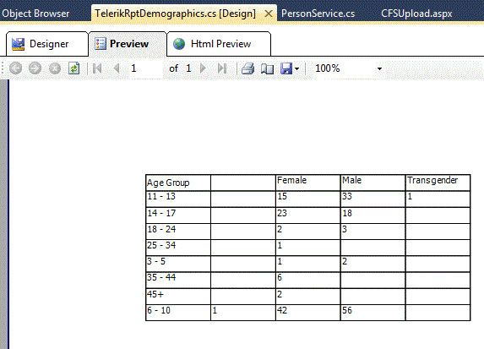Click Male value 56 in 6 - 10 row

click(373, 313)
